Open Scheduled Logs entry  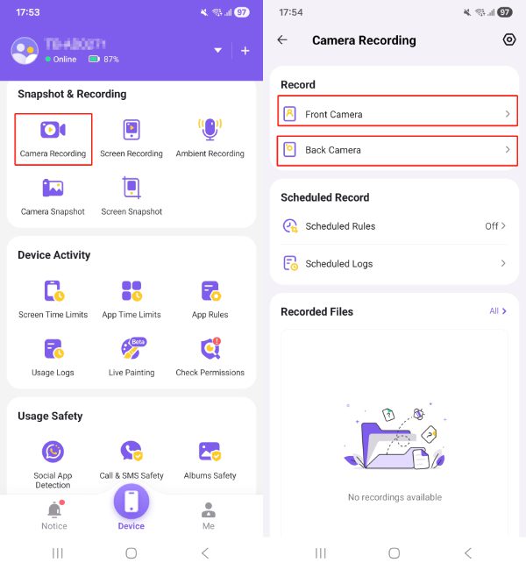[394, 264]
